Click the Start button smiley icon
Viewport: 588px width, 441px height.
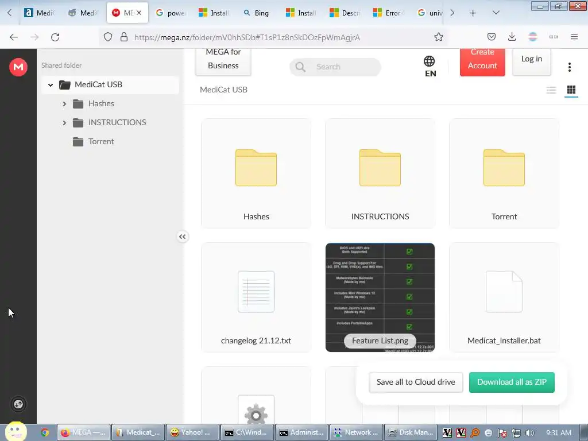coord(16,432)
